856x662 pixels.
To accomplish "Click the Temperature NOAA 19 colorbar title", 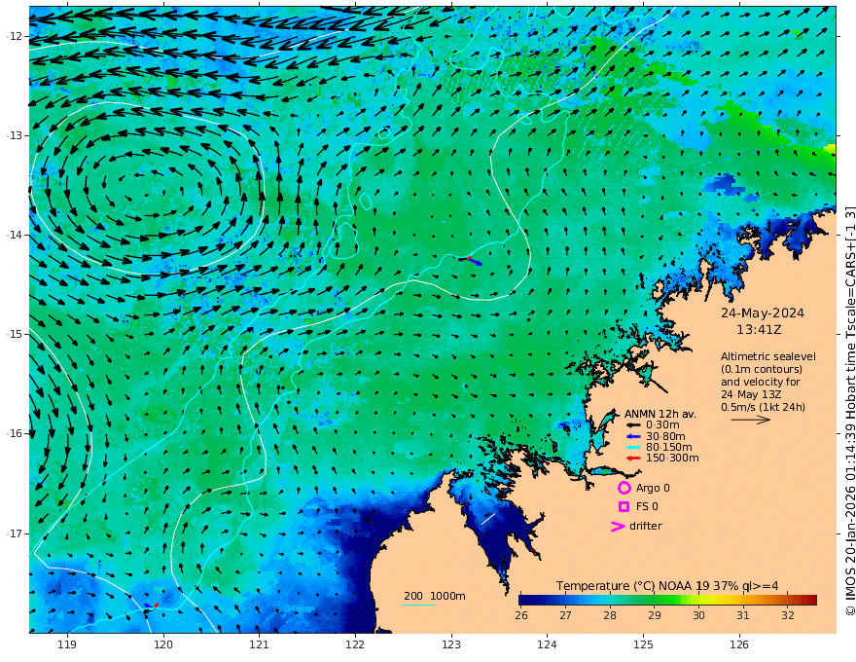I will [x=667, y=585].
